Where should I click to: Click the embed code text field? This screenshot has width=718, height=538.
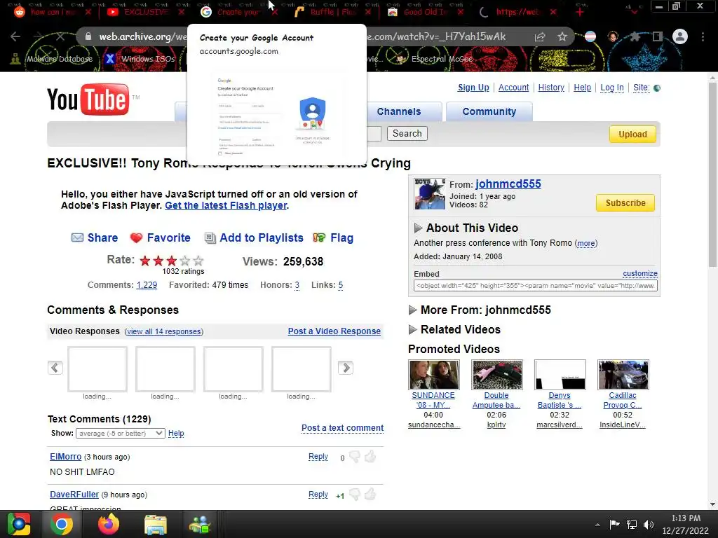tap(536, 286)
